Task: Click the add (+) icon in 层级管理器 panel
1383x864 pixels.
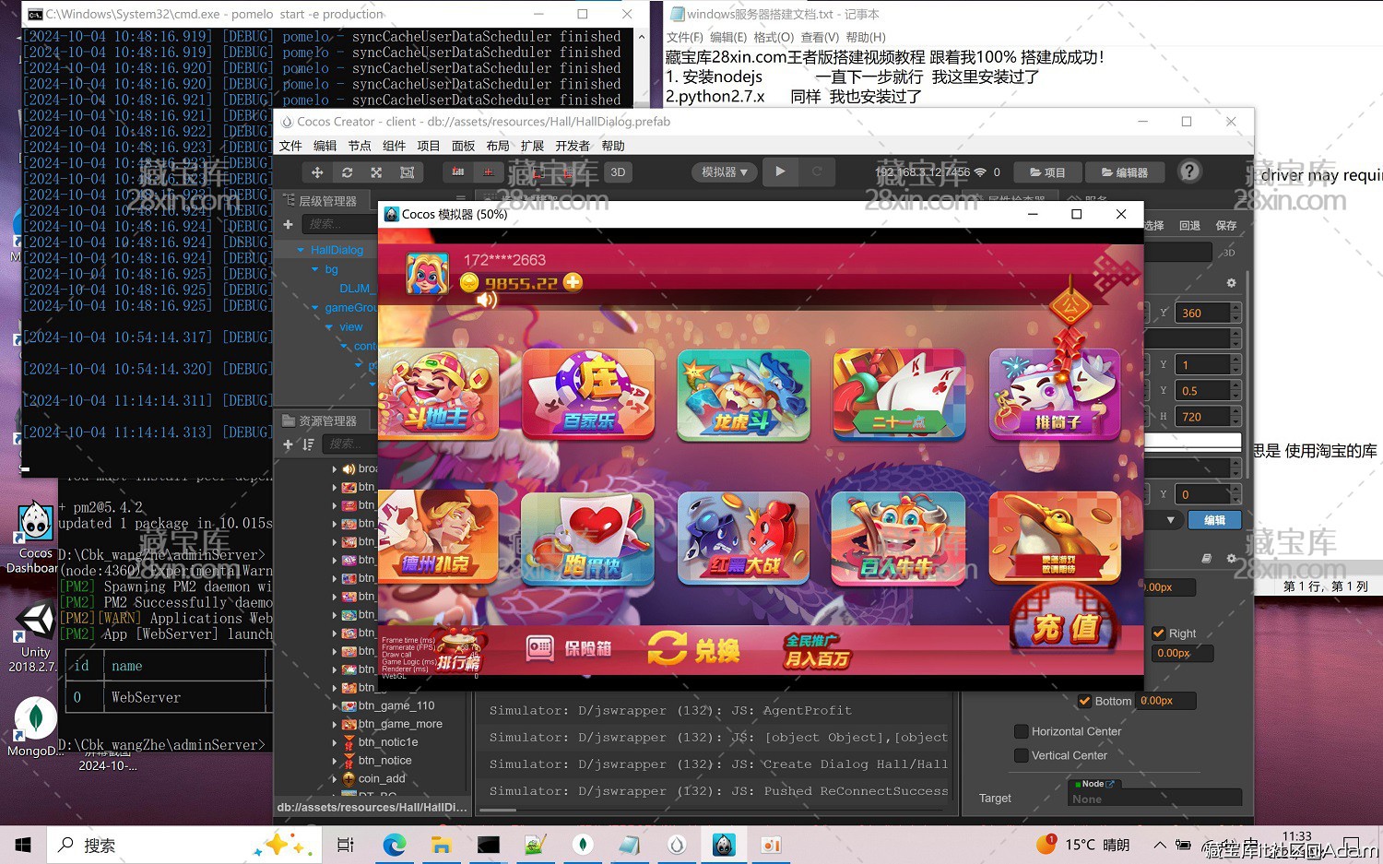Action: [x=289, y=224]
